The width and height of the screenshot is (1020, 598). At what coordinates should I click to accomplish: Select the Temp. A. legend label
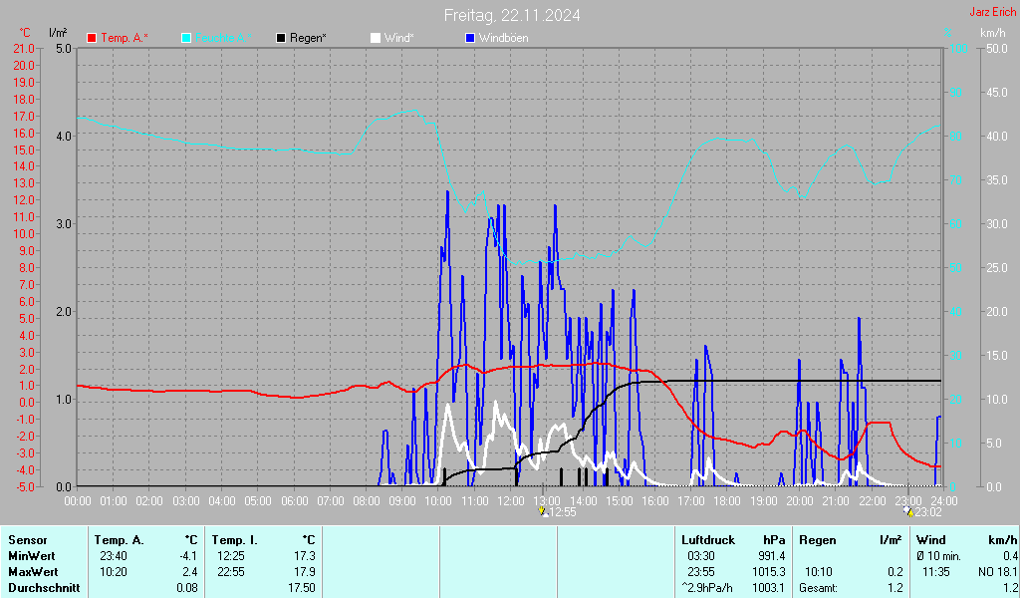(x=125, y=38)
